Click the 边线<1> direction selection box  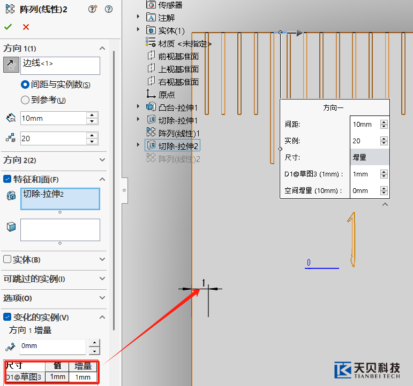(61, 66)
